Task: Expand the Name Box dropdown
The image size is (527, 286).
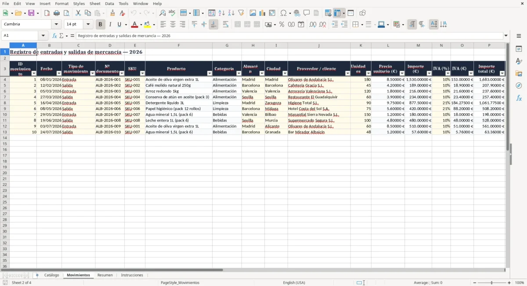Action: tap(43, 36)
